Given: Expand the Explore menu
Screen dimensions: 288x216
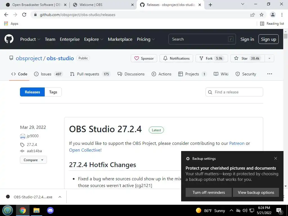Looking at the screenshot, I should pyautogui.click(x=94, y=39).
